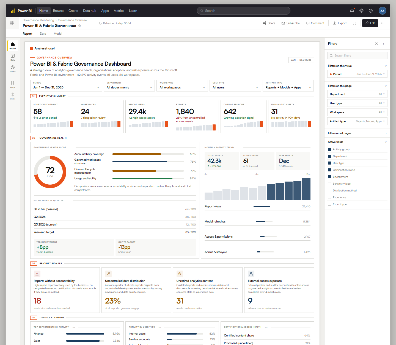Click the clock icon on Unretired analytics content
The image size is (396, 345).
(x=180, y=274)
